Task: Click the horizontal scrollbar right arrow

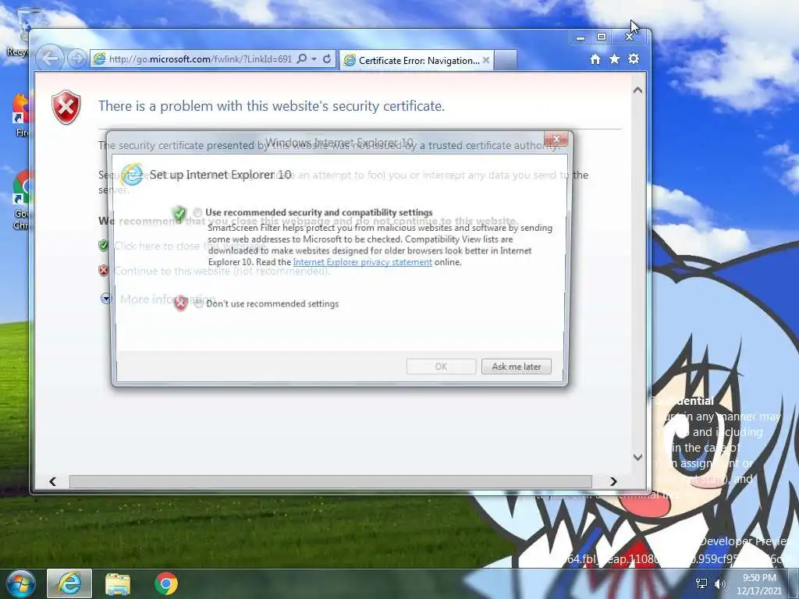Action: pos(613,481)
